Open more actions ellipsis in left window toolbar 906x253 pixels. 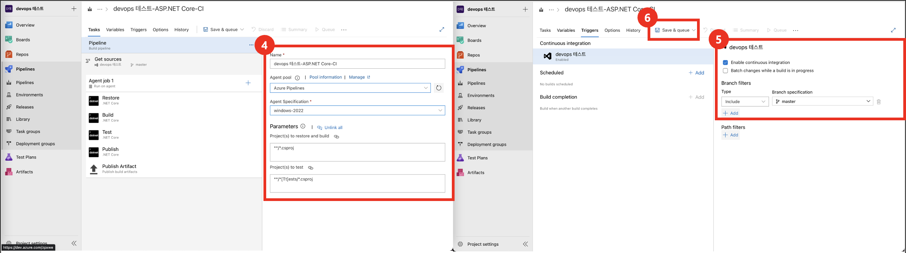(344, 29)
